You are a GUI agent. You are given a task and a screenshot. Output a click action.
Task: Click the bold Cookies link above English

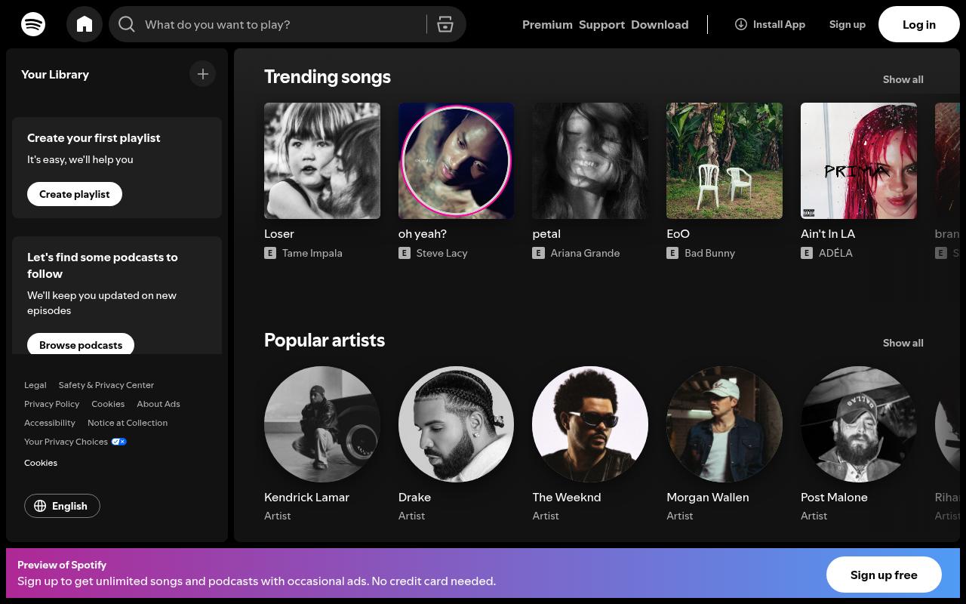tap(41, 463)
